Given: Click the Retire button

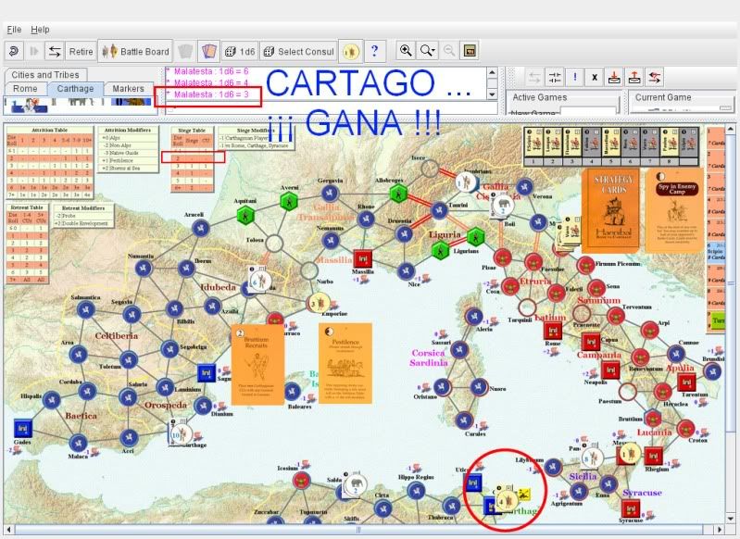Looking at the screenshot, I should click(81, 52).
